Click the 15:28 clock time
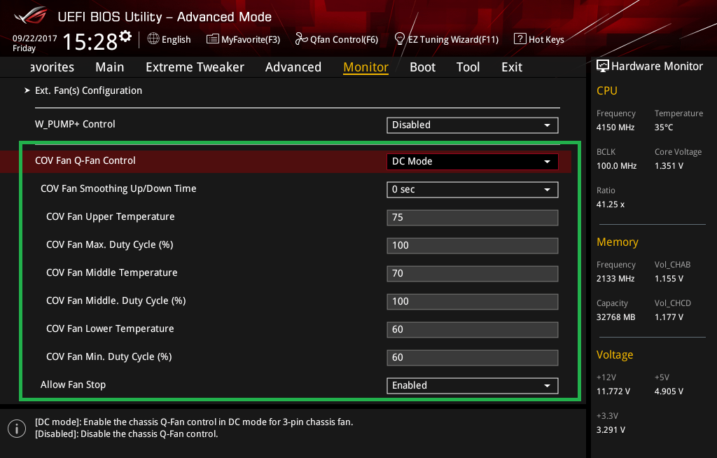The height and width of the screenshot is (458, 717). pyautogui.click(x=90, y=41)
